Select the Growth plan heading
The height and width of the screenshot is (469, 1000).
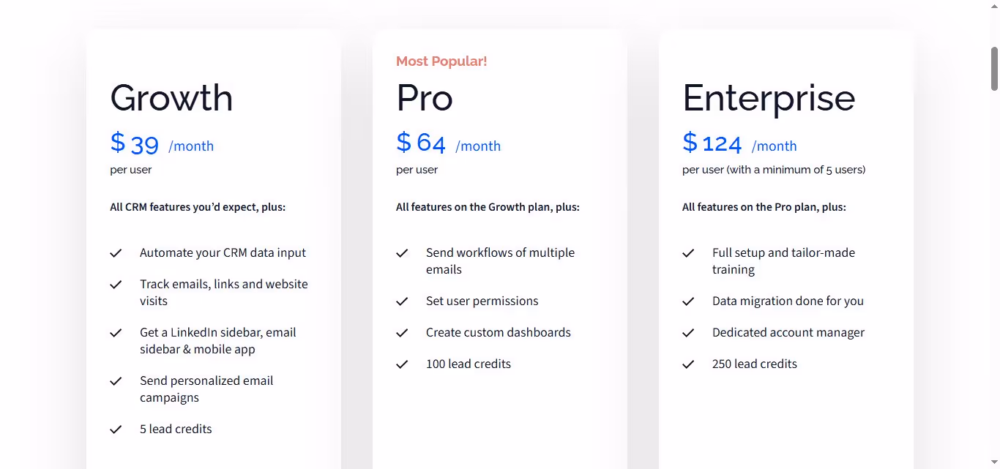click(x=171, y=98)
